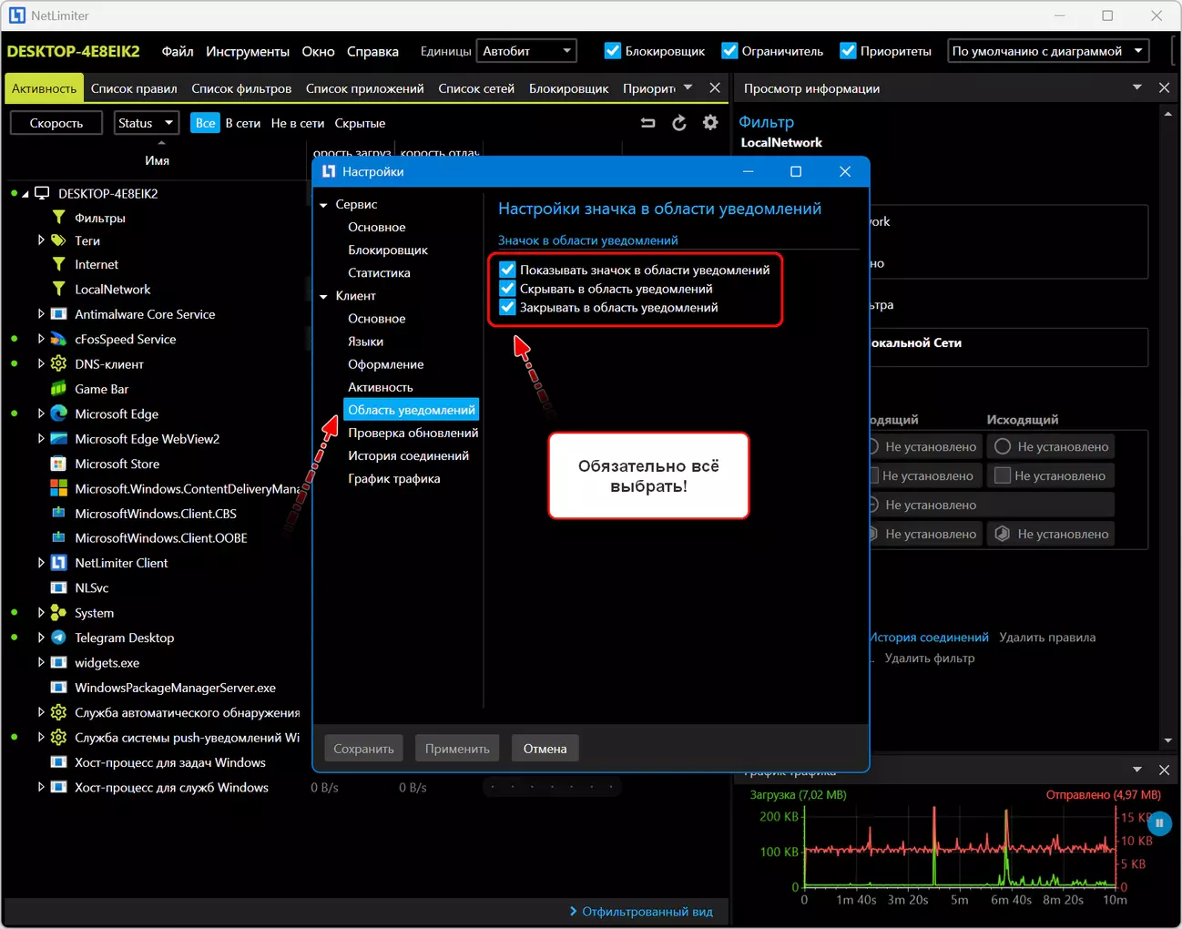
Task: Pause the traffic chart with the blue button
Action: click(1159, 824)
